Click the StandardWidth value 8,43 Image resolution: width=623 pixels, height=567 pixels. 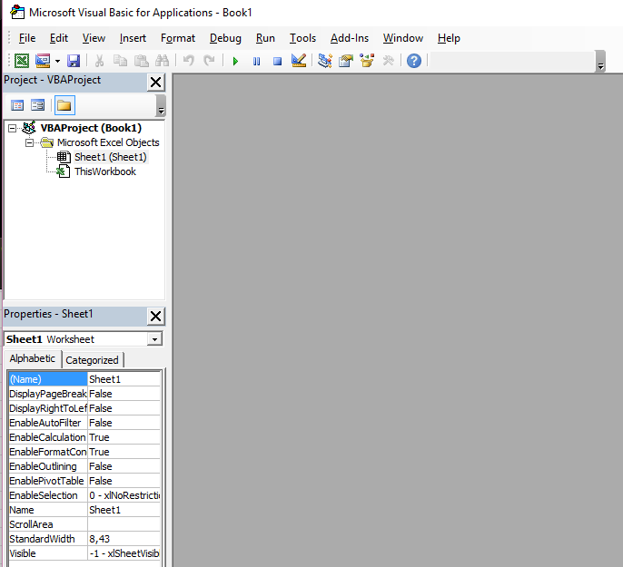click(x=124, y=539)
